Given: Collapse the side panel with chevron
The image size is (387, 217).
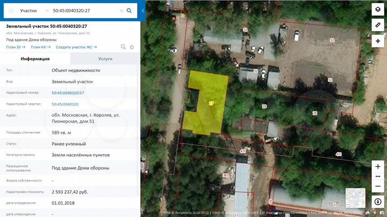Looking at the screenshot, I should pos(142,11).
